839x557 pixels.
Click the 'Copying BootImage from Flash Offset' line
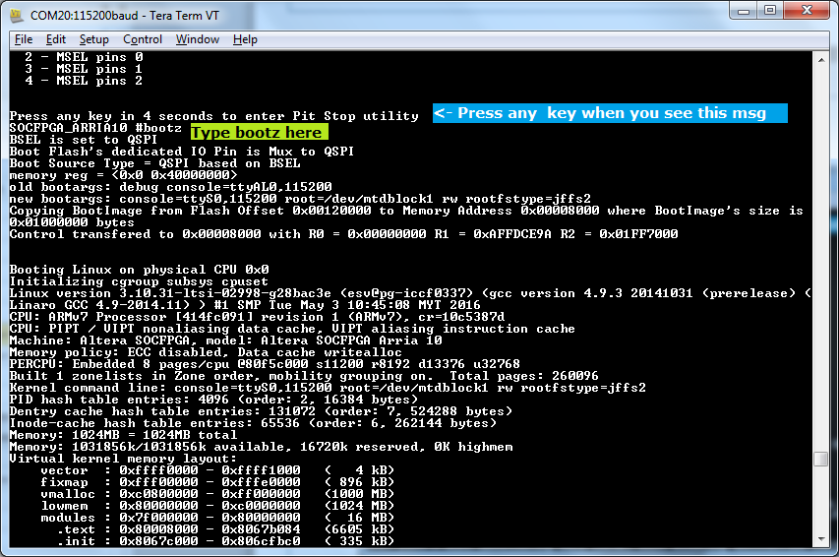coord(406,211)
